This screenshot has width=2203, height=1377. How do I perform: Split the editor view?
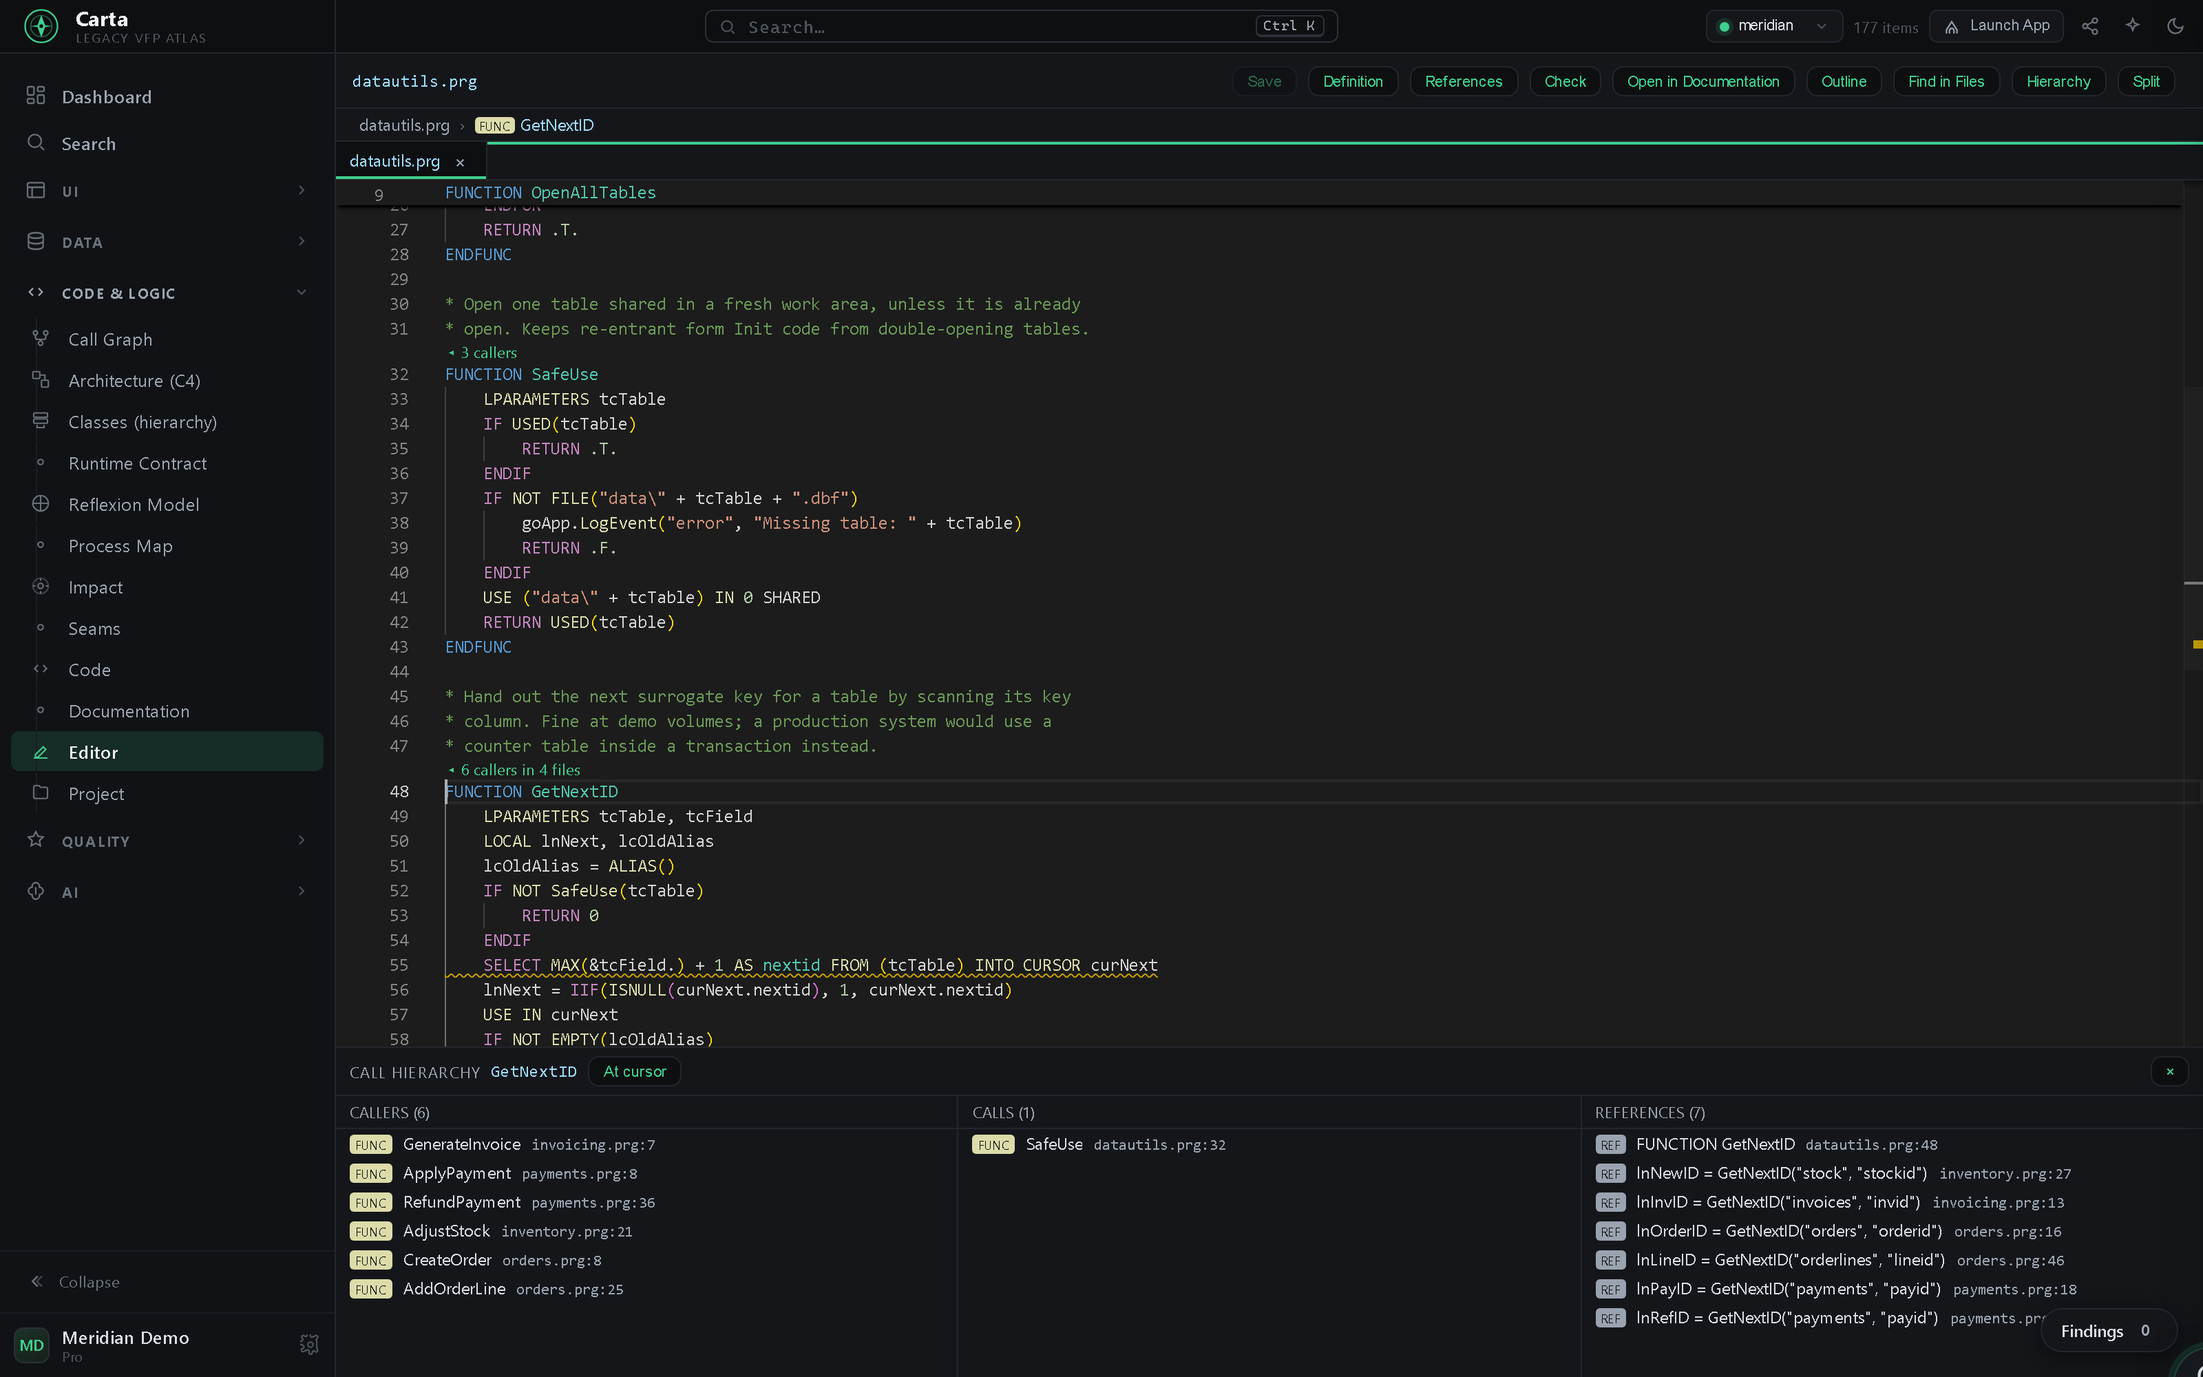pyautogui.click(x=2146, y=81)
